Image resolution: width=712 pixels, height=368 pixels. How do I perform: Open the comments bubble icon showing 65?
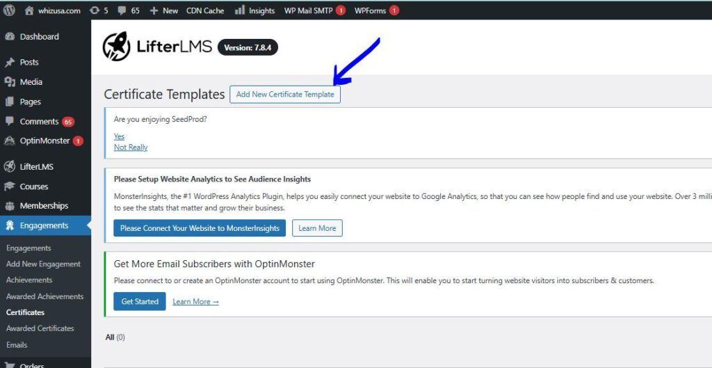(x=121, y=10)
